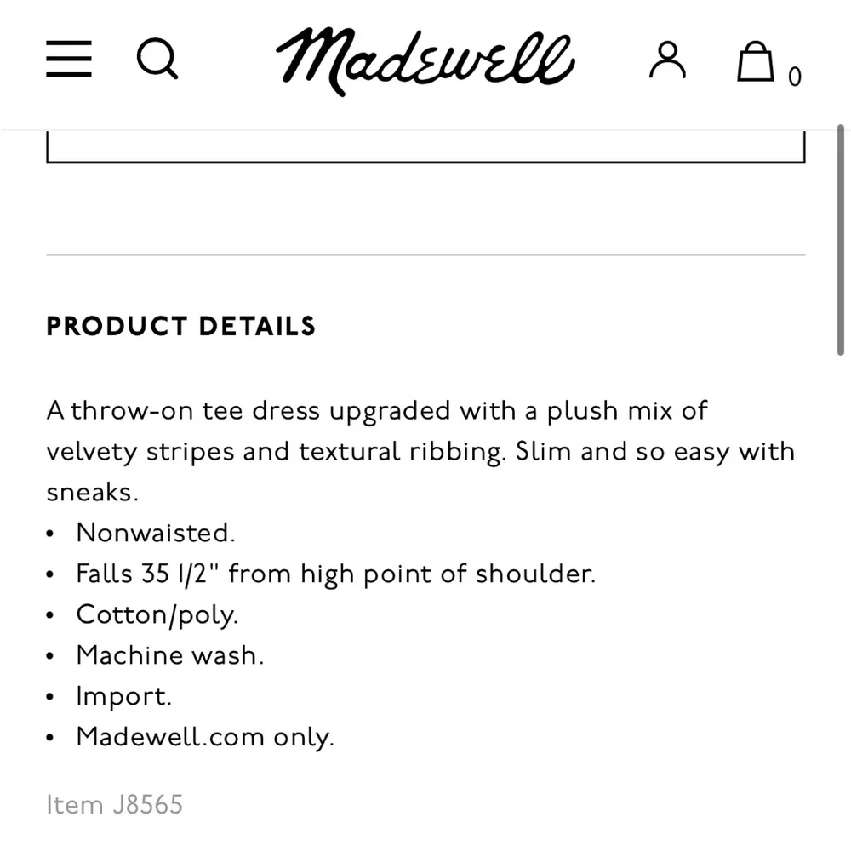Image resolution: width=851 pixels, height=851 pixels.
Task: Click the Madewell.com only bullet text
Action: click(205, 737)
